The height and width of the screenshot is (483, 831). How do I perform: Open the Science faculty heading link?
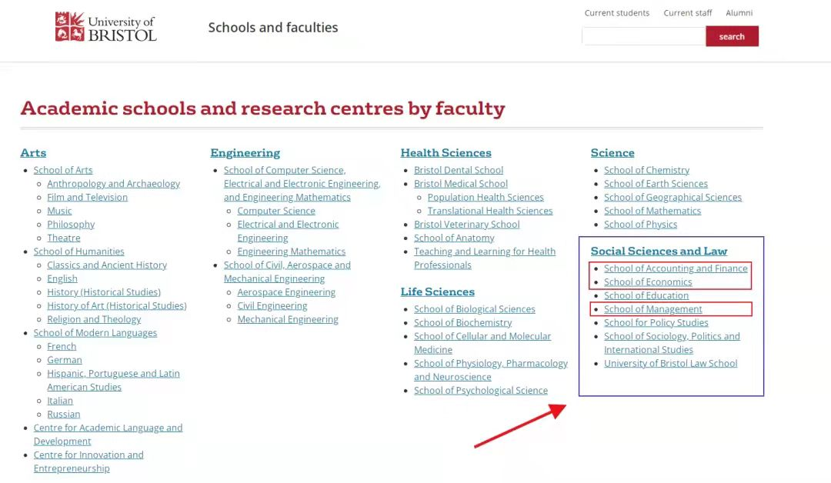[x=612, y=152]
